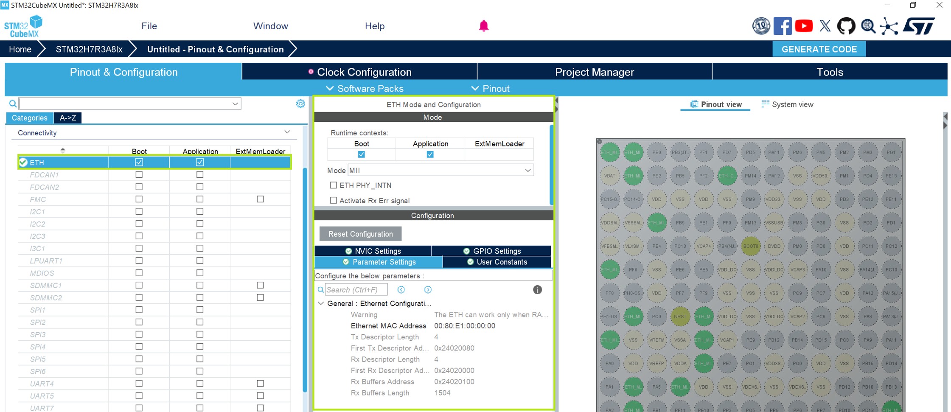Viewport: 951px width, 412px height.
Task: Click the ST logo icon
Action: click(919, 26)
